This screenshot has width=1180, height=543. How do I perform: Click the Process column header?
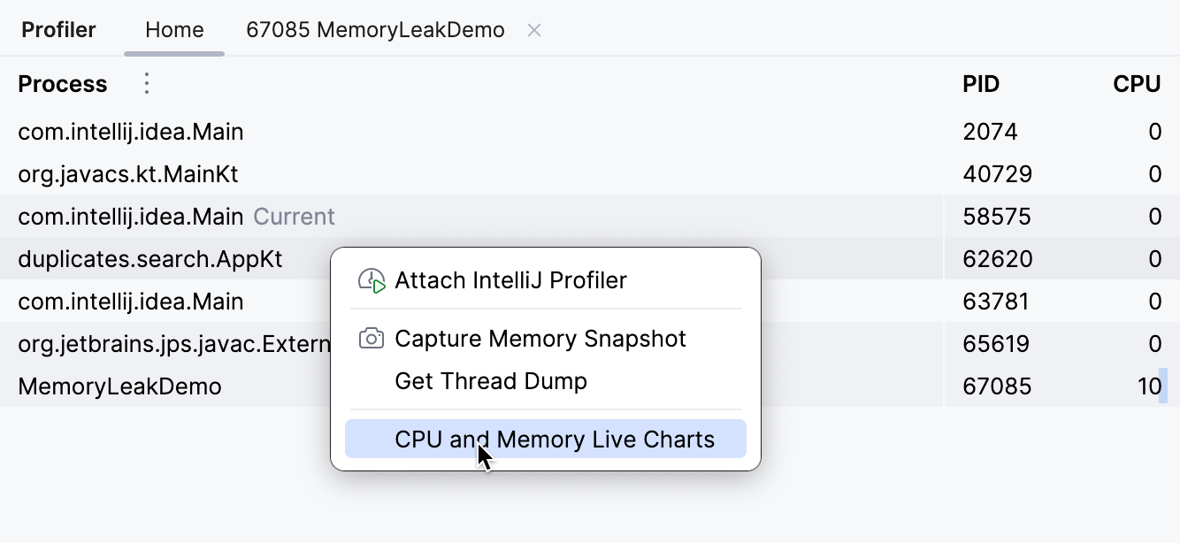[62, 83]
